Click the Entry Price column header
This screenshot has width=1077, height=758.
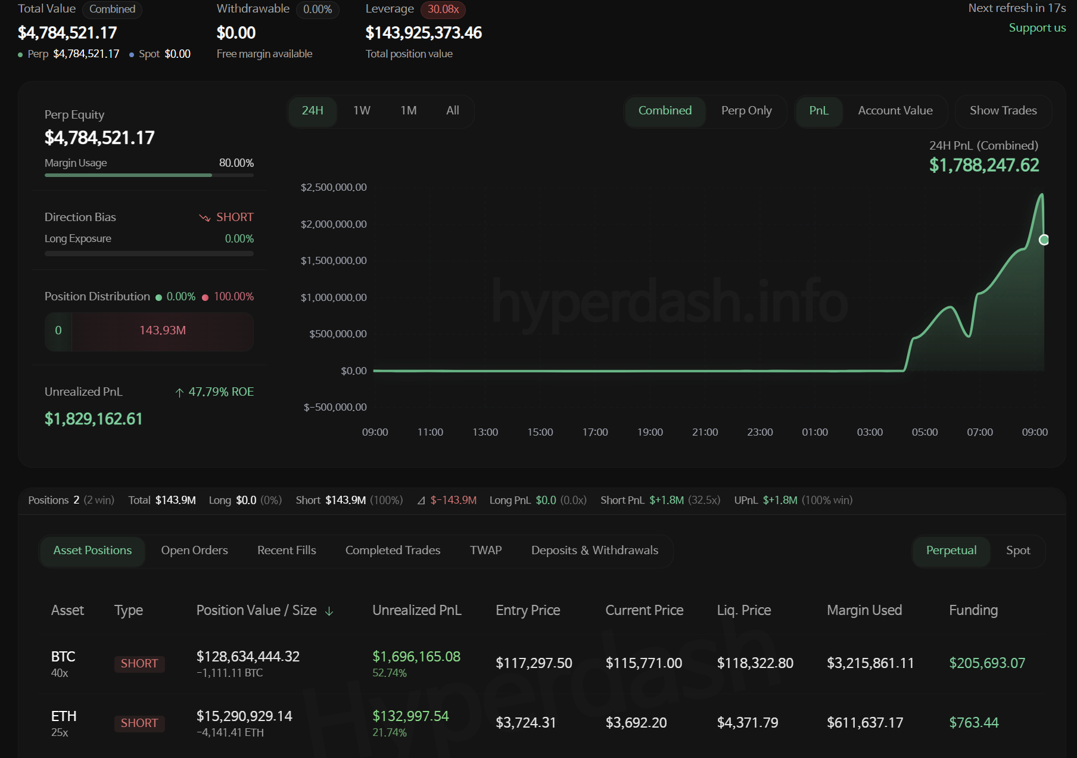coord(528,611)
